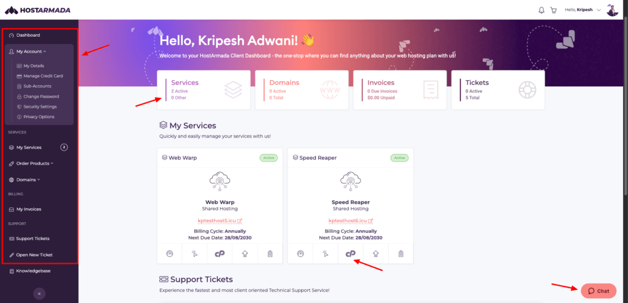This screenshot has width=628, height=303.
Task: Click user avatar picture in header
Action: [613, 10]
